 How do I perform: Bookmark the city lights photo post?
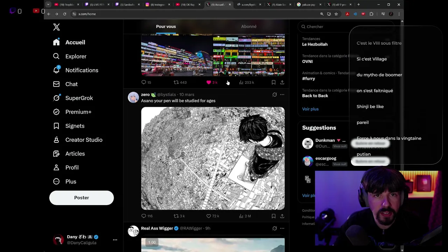point(273,82)
